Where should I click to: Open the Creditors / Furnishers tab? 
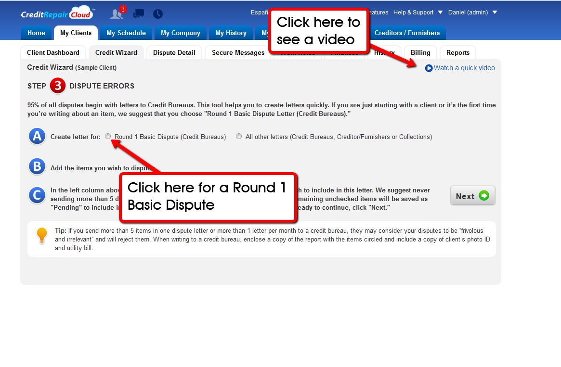pyautogui.click(x=407, y=33)
